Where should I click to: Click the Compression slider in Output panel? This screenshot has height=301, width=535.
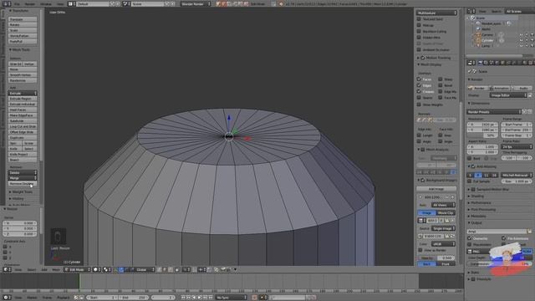[500, 264]
